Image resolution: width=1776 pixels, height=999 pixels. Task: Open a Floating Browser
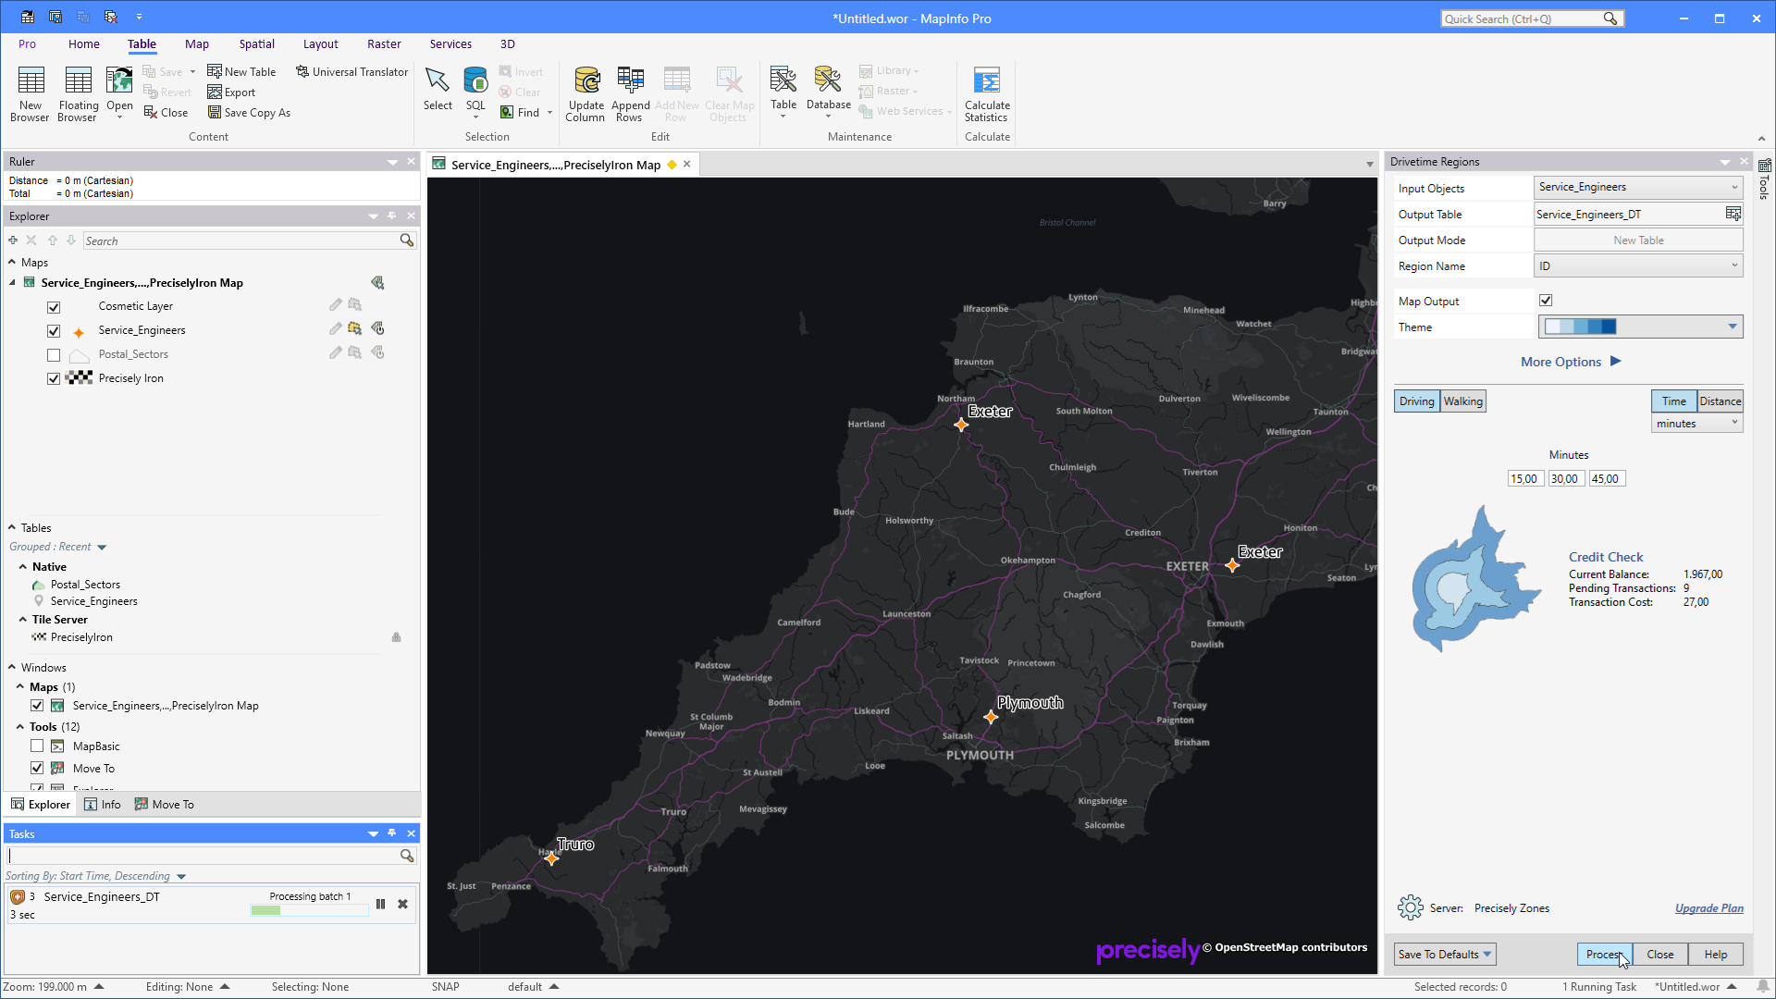click(78, 93)
